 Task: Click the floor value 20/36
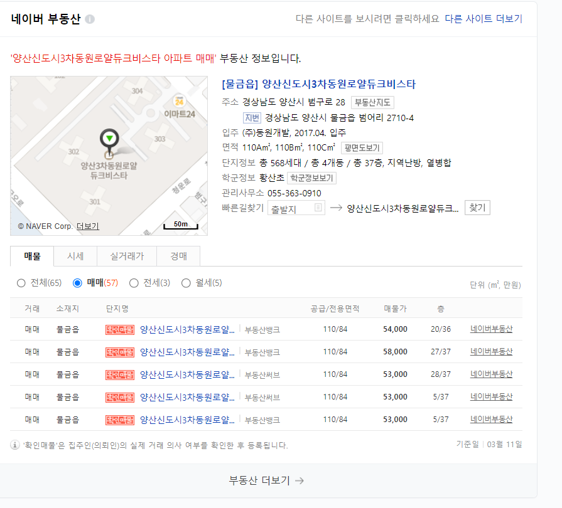(x=441, y=329)
